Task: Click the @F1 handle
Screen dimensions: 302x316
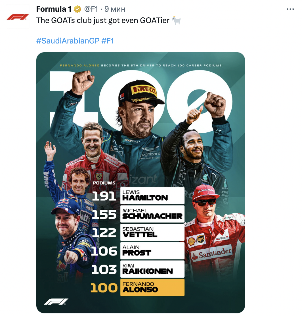Action: click(91, 9)
